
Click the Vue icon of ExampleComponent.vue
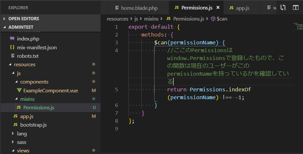(x=19, y=90)
